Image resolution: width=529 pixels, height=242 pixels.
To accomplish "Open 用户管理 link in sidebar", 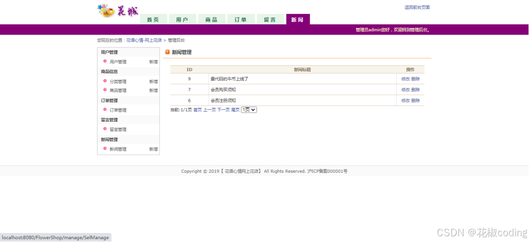I will pos(118,62).
